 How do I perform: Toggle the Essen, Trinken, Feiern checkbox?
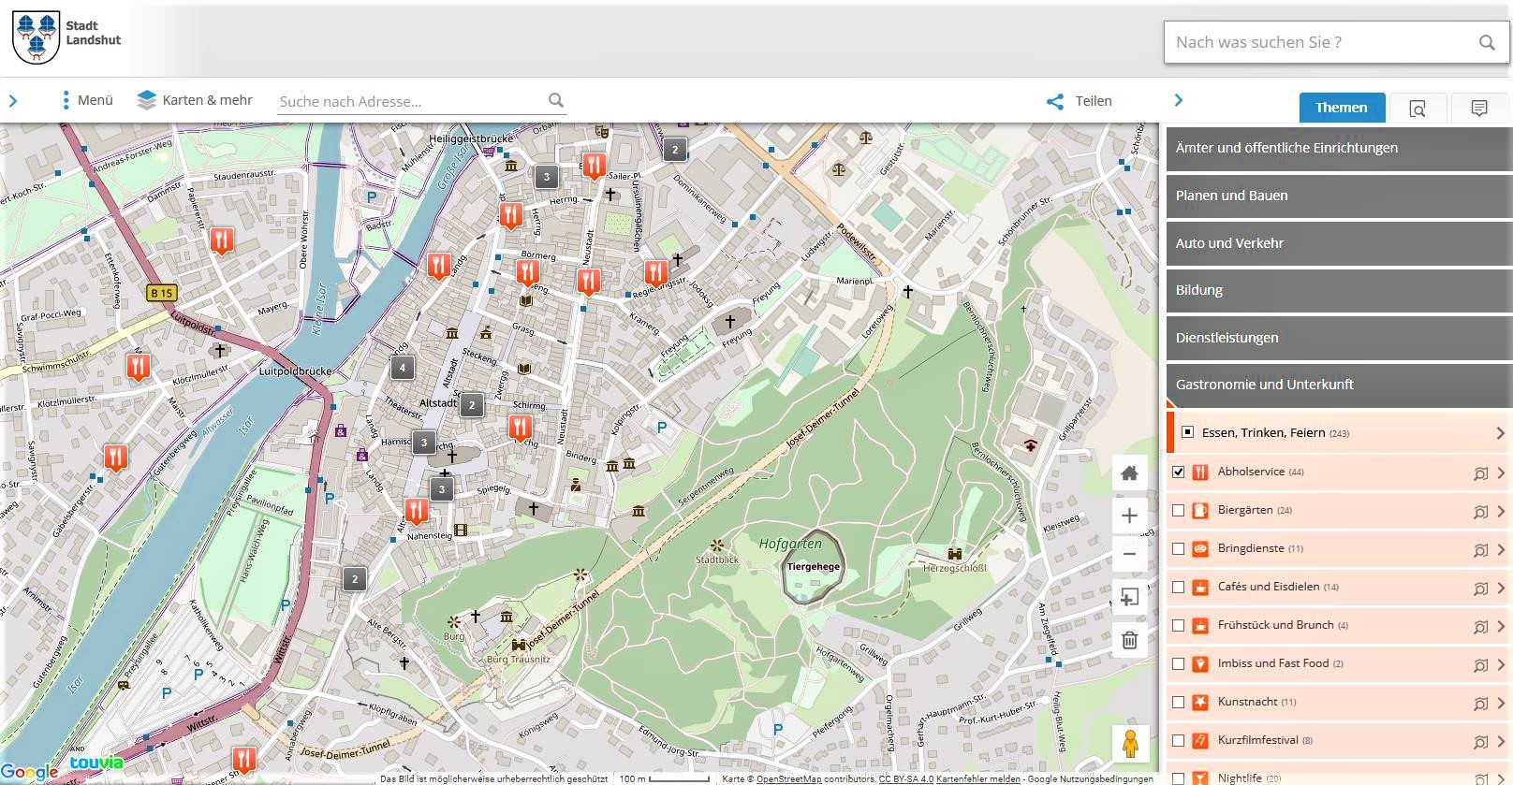[1187, 432]
